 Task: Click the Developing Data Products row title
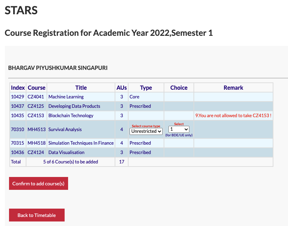tap(74, 106)
